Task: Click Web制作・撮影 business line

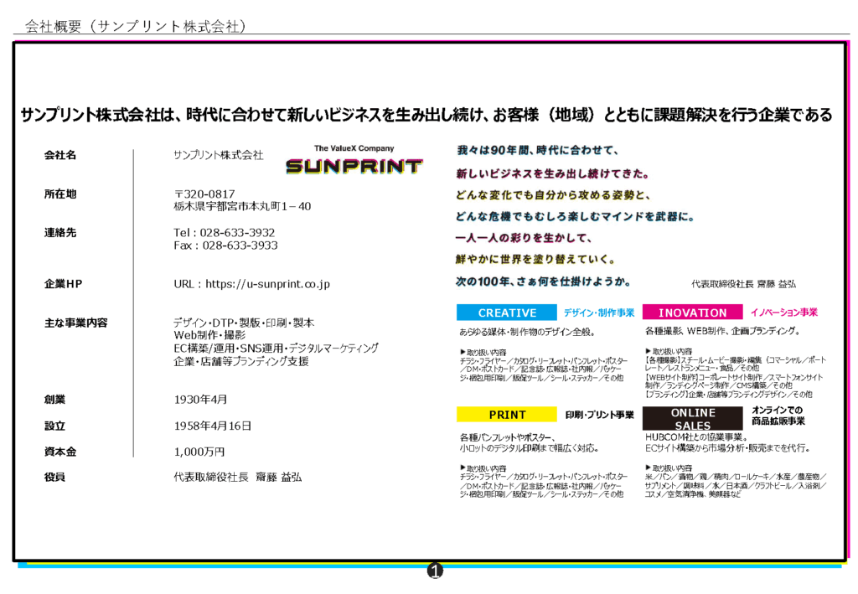Action: [x=209, y=335]
